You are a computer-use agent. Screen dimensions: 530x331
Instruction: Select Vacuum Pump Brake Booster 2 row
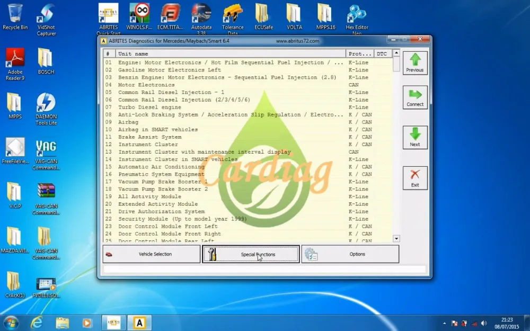pyautogui.click(x=248, y=189)
